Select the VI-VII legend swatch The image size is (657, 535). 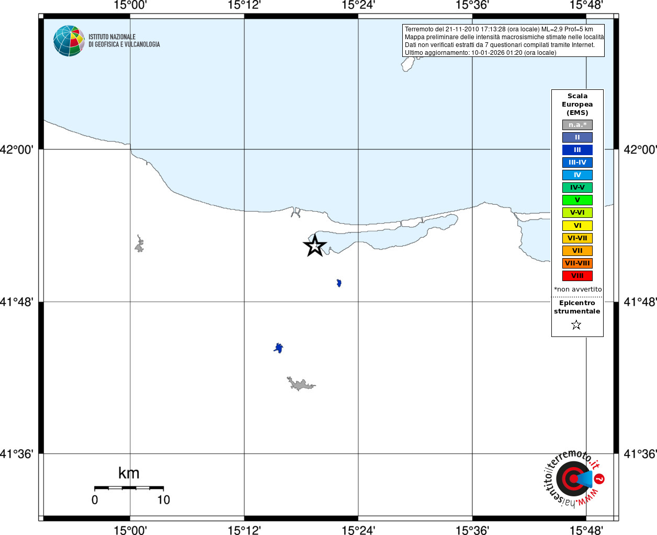pyautogui.click(x=577, y=238)
